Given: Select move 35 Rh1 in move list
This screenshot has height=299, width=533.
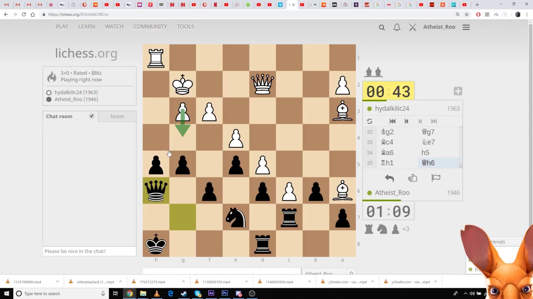Looking at the screenshot, I should tap(398, 163).
